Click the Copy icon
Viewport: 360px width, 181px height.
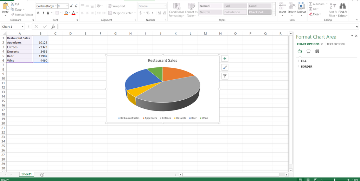pos(12,9)
